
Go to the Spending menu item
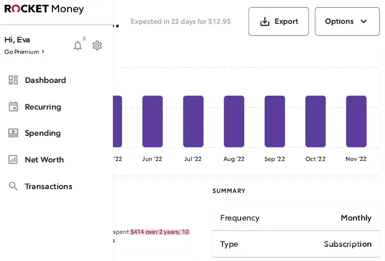click(43, 133)
